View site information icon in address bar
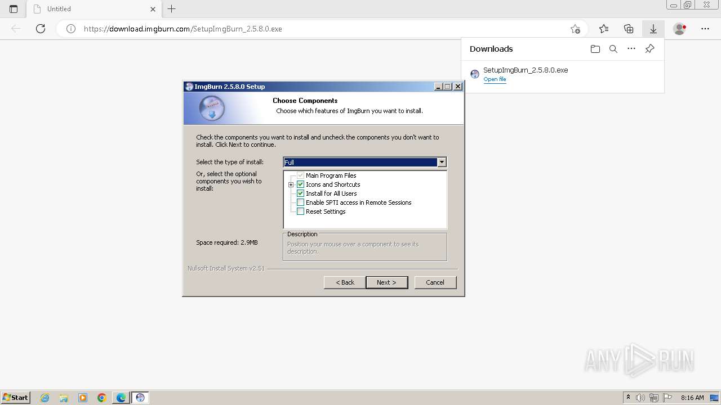Screen dimensions: 721x405 tap(71, 29)
